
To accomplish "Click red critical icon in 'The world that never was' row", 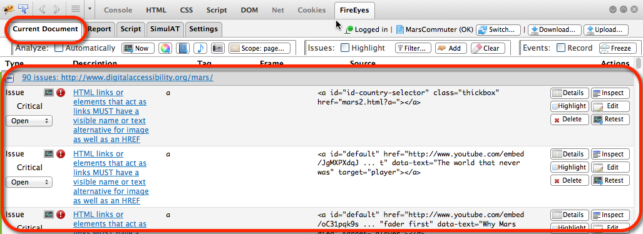I will point(61,154).
